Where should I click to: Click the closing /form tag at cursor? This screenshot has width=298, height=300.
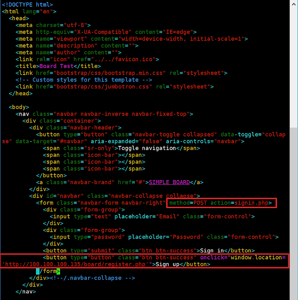(x=48, y=271)
